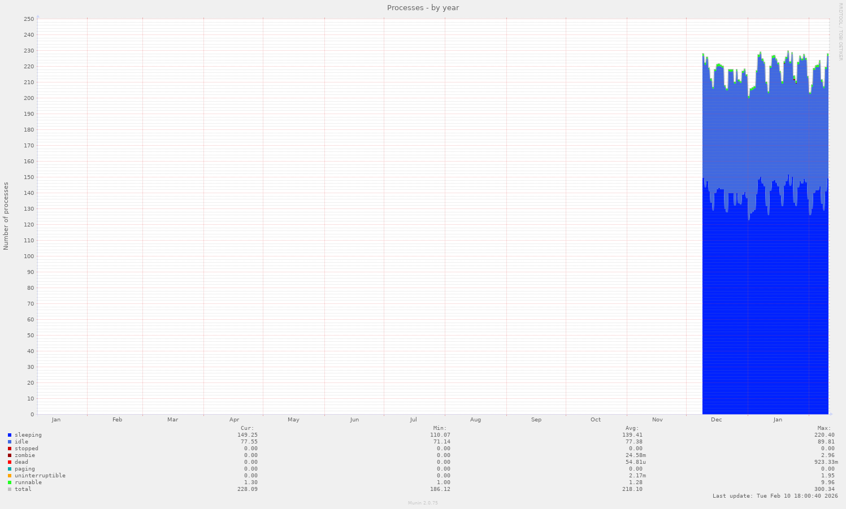The image size is (846, 509).
Task: Click the Jun month label on x-axis
Action: pos(354,420)
